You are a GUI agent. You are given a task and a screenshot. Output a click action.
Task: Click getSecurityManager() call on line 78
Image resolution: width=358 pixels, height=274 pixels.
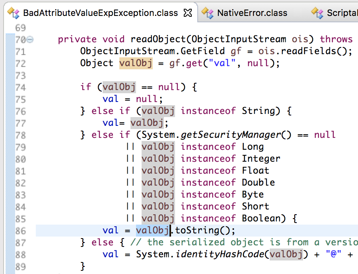click(236, 135)
